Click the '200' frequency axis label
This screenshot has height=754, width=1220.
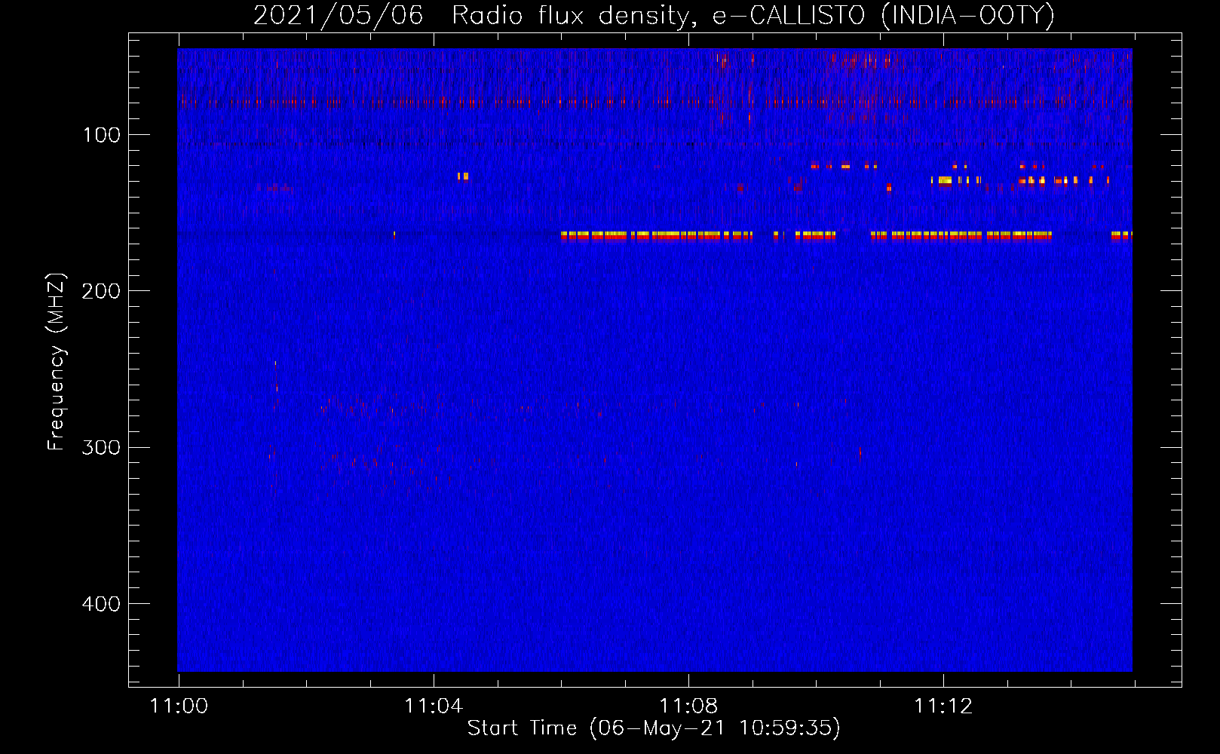pyautogui.click(x=101, y=291)
